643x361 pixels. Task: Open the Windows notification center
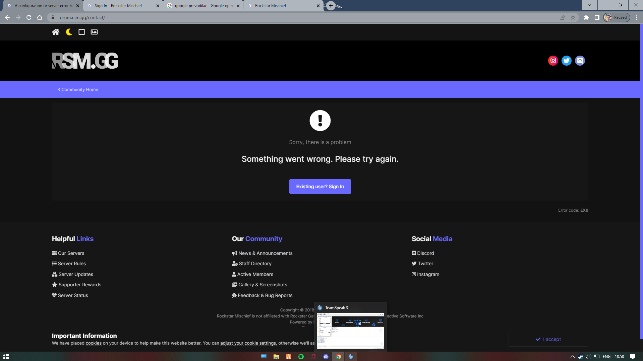[x=633, y=357]
